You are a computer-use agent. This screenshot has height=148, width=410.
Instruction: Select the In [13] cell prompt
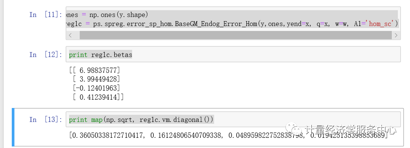tap(46, 120)
